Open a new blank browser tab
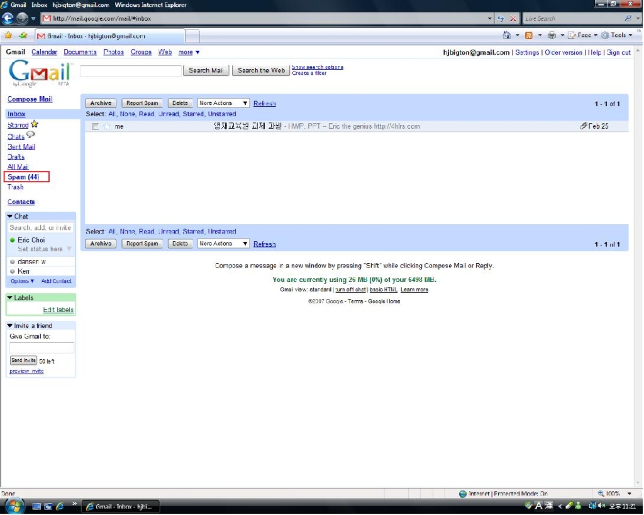The width and height of the screenshot is (644, 515). [192, 36]
